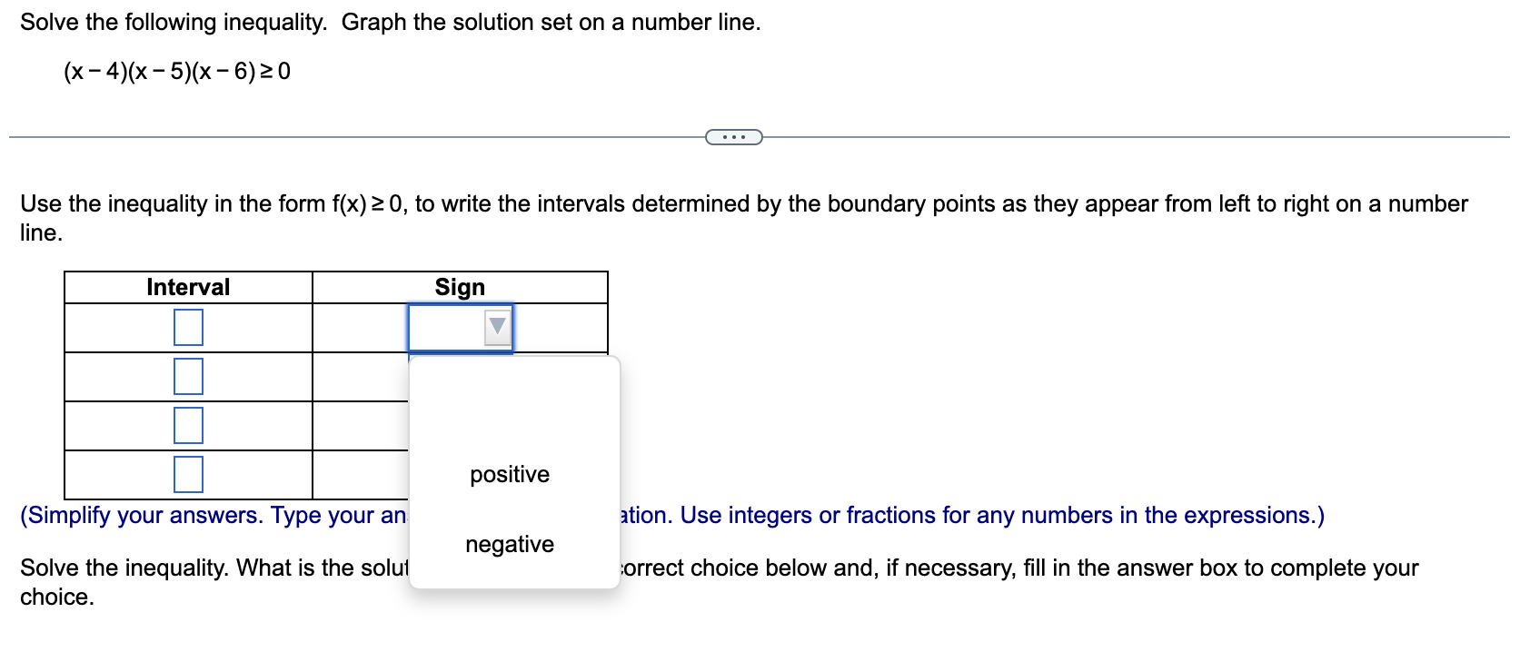Click the Sign column header
The image size is (1530, 652).
(460, 287)
